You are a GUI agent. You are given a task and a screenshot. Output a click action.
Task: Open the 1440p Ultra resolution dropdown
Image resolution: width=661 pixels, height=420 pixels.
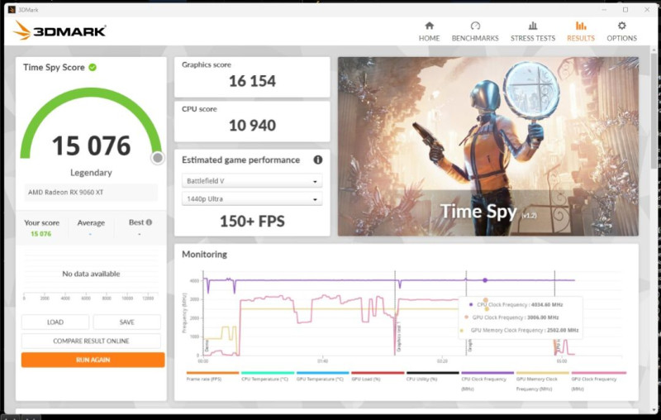pos(252,198)
